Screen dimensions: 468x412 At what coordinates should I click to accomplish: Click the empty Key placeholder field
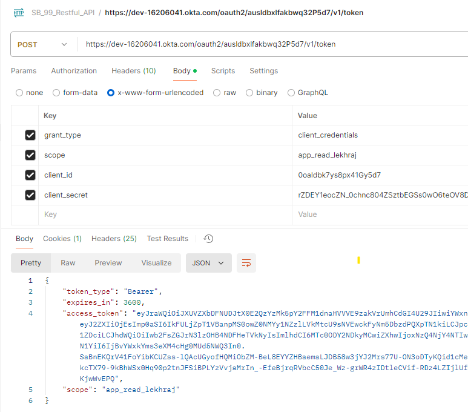tap(165, 215)
